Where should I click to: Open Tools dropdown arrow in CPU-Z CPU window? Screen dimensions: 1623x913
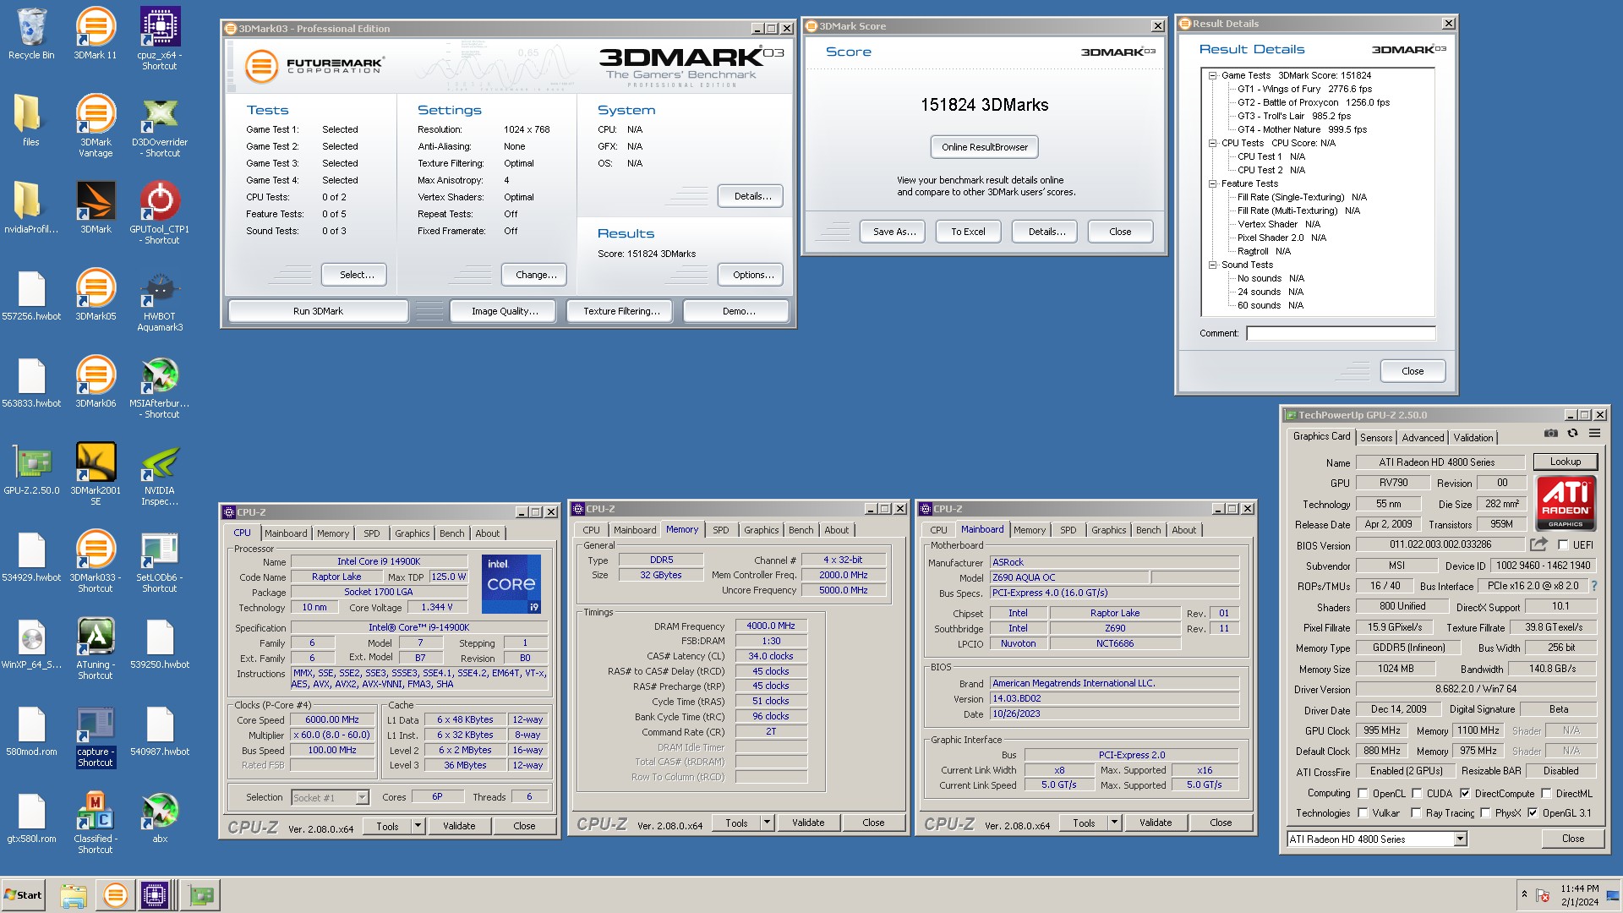(418, 826)
